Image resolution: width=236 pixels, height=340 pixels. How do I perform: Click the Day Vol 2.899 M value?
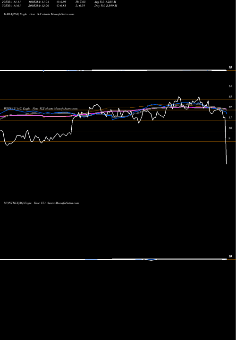(x=106, y=6)
